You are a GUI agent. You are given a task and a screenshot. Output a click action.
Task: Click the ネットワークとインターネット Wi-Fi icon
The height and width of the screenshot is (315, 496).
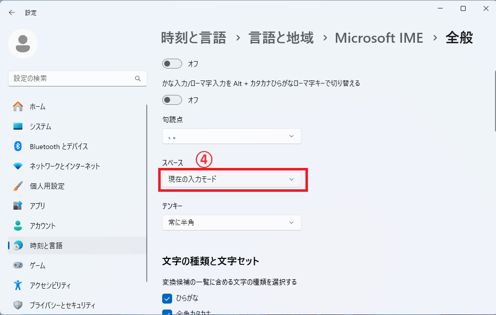tap(18, 166)
